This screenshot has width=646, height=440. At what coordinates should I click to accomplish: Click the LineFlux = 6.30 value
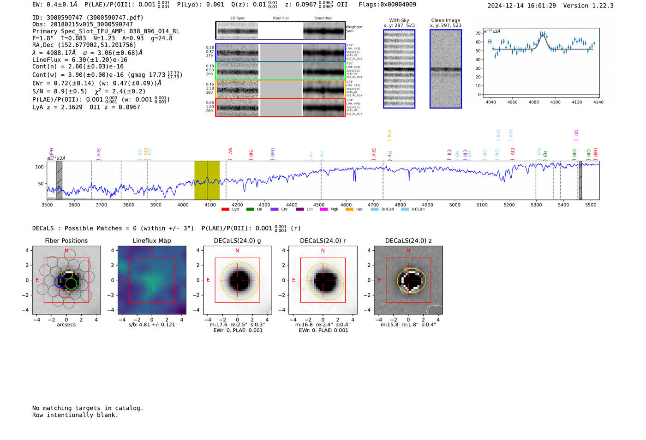[80, 60]
